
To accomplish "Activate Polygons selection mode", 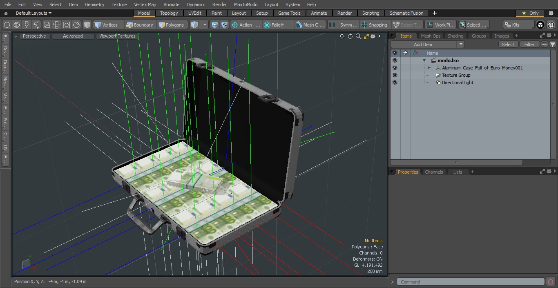I will pyautogui.click(x=172, y=25).
